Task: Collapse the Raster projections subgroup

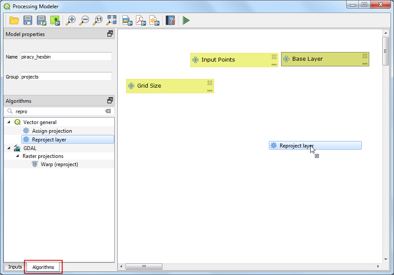Action: coord(18,156)
